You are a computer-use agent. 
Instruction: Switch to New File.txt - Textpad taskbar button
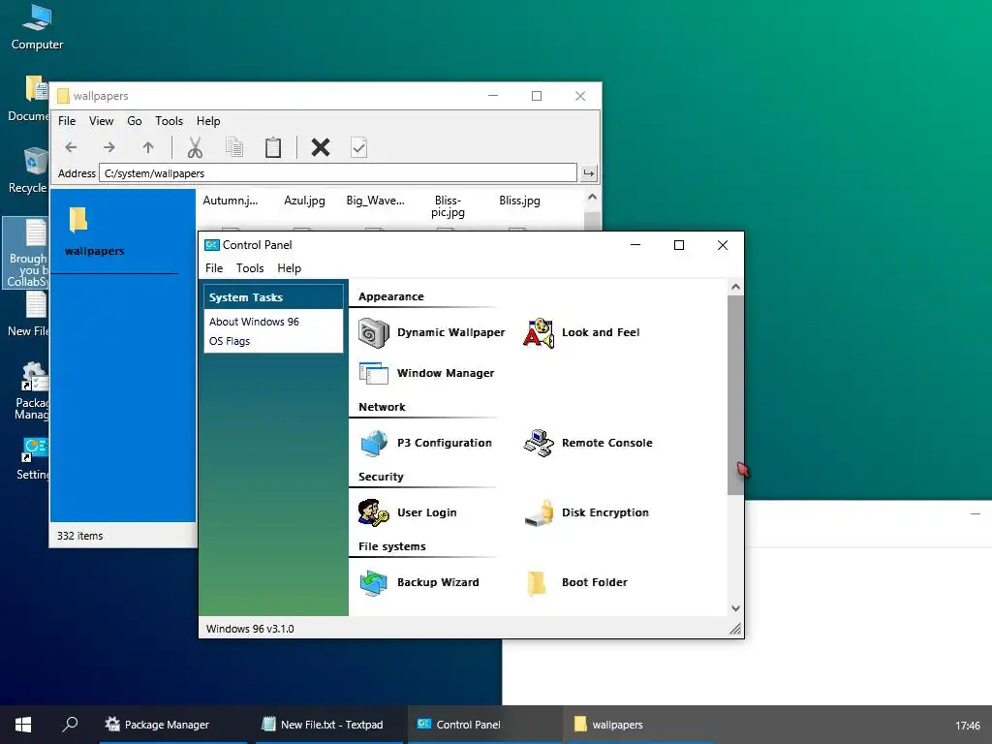(329, 725)
